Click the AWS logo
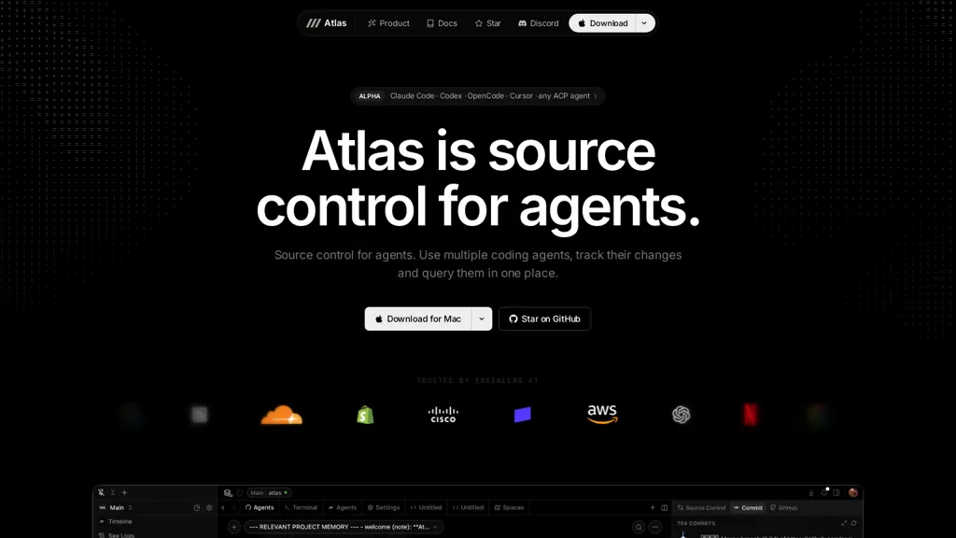The height and width of the screenshot is (538, 956). (602, 414)
